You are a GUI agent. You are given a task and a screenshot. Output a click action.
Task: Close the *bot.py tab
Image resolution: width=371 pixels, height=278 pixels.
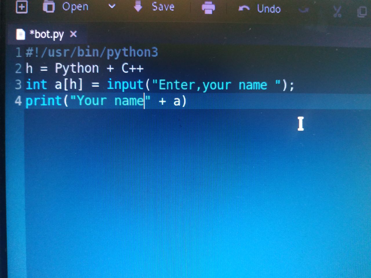[x=73, y=34]
